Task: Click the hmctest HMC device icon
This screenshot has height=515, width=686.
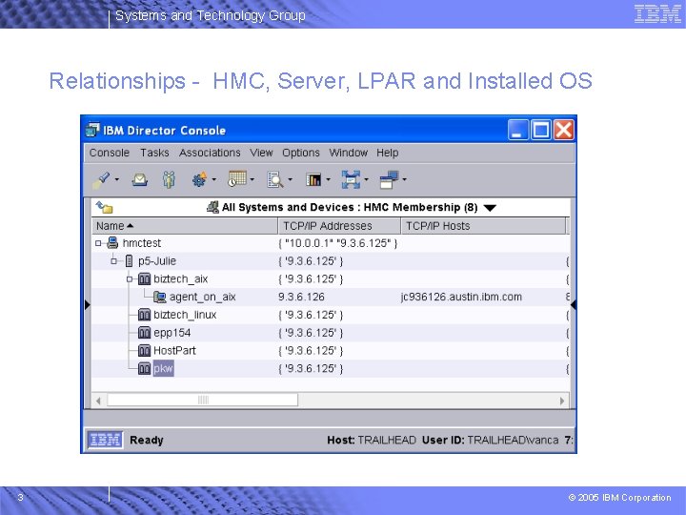Action: pos(112,242)
